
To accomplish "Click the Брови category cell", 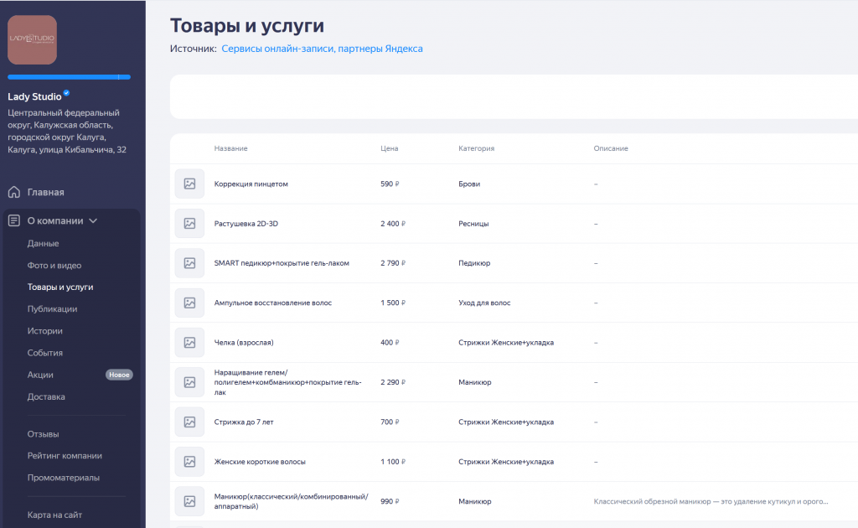I will tap(469, 184).
